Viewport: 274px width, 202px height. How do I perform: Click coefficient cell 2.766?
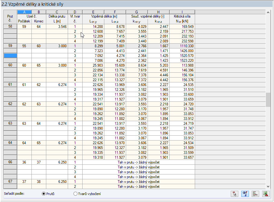pos(137,46)
